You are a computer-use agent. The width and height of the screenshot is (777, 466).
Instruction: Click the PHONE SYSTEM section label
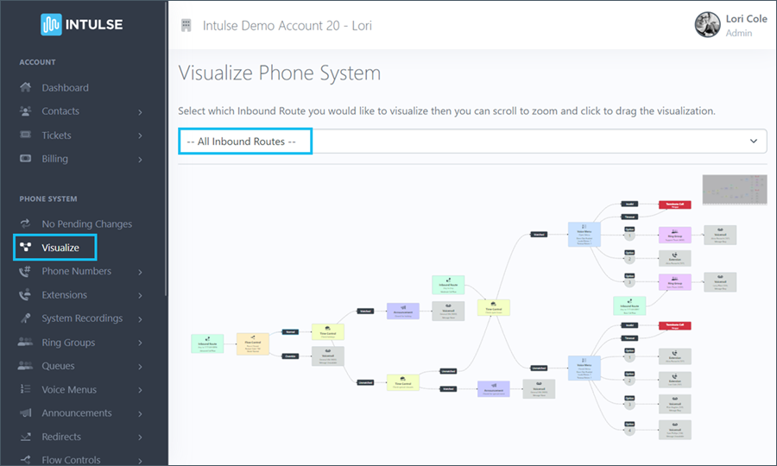[x=48, y=199]
